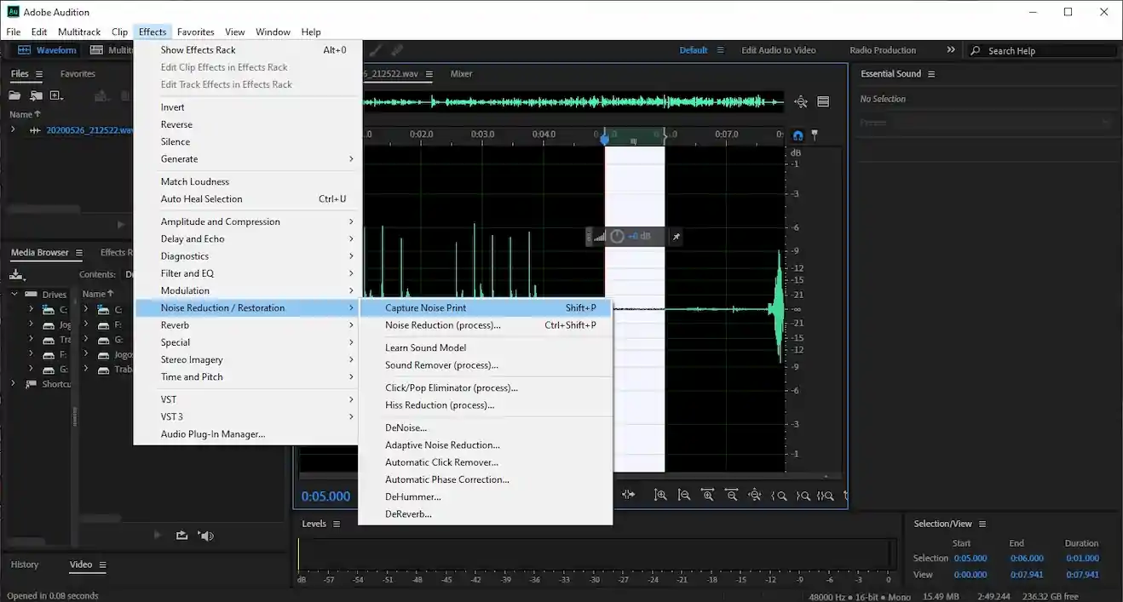Image resolution: width=1123 pixels, height=602 pixels.
Task: Click the channel display icon beside overview
Action: point(823,102)
